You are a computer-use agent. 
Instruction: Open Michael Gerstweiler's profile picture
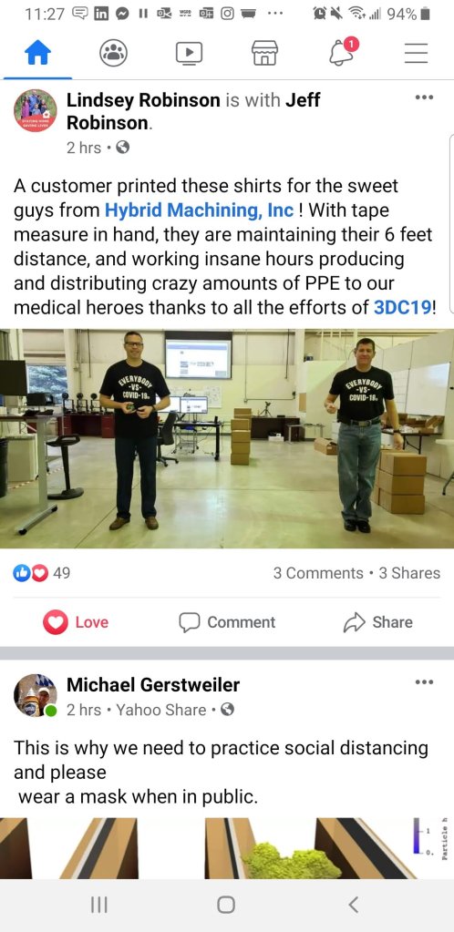pyautogui.click(x=36, y=695)
